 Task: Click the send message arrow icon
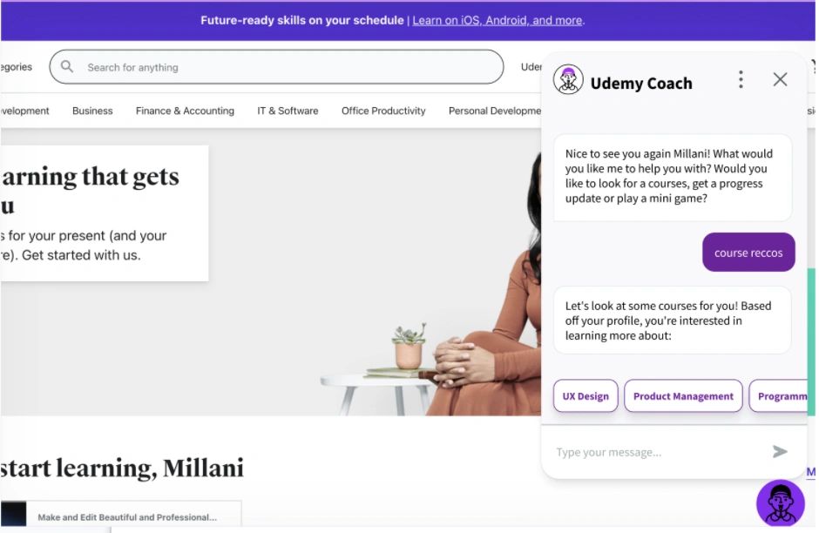779,451
